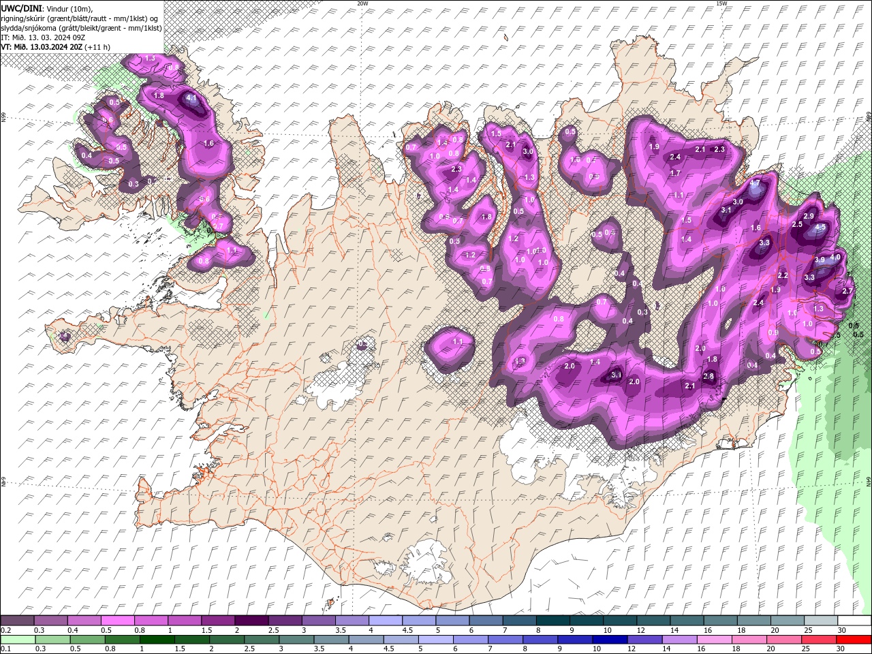This screenshot has height=654, width=872.
Task: Click the grey-green swatch between 3 and 3.5, lower legend
Action: coord(296,639)
